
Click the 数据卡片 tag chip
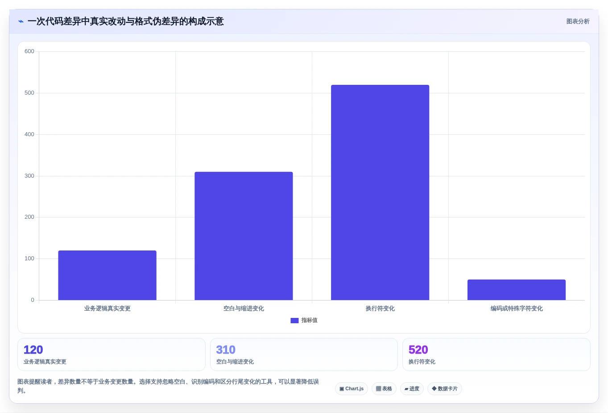coord(445,389)
